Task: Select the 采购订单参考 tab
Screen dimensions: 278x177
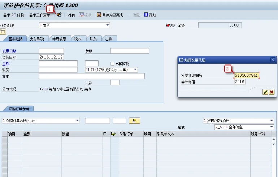Action: click(x=19, y=109)
